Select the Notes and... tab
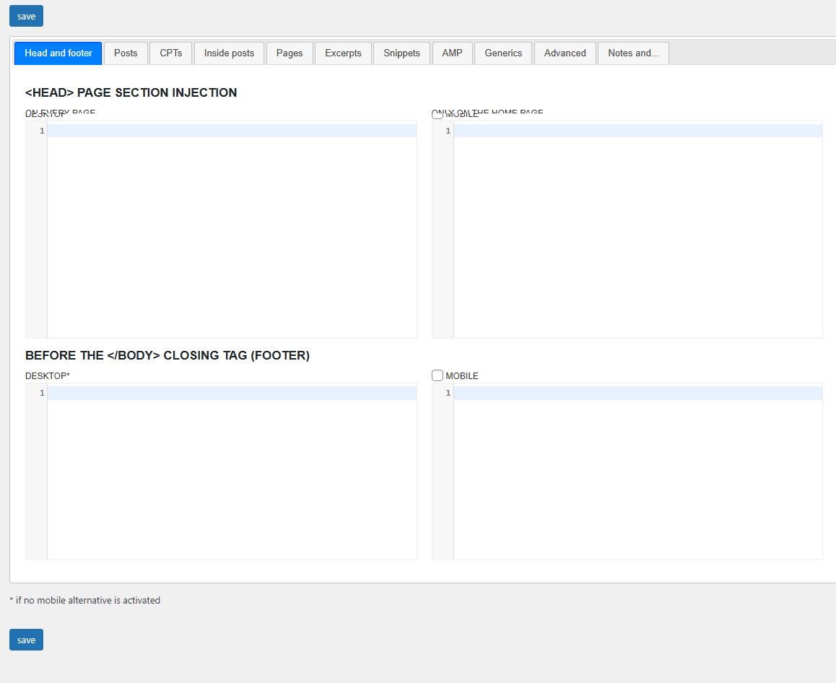 [x=632, y=53]
